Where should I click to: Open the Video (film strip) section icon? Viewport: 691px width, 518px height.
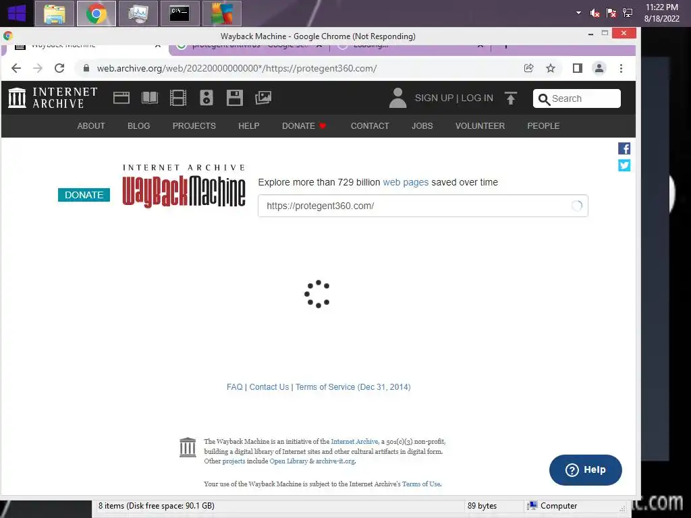[178, 98]
